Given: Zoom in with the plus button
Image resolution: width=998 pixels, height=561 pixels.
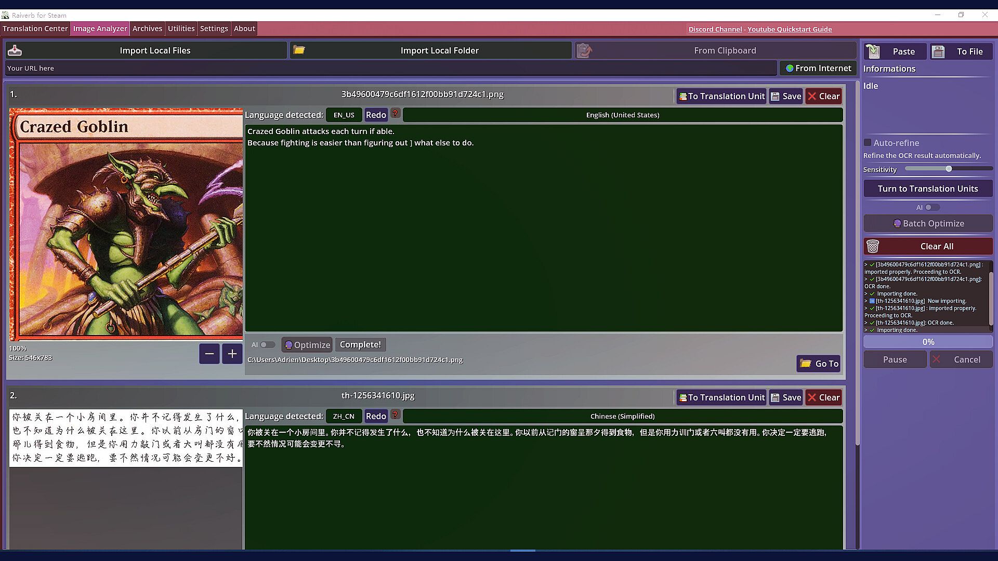Looking at the screenshot, I should (x=232, y=354).
